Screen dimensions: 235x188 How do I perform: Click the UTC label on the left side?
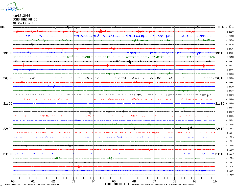[3, 27]
